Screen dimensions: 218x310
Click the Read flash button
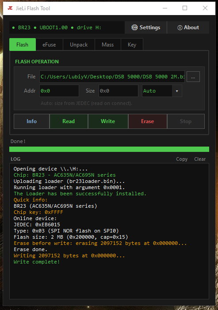click(x=69, y=121)
